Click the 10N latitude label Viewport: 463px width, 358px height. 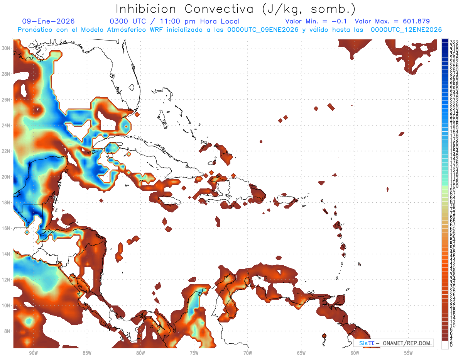click(x=6, y=305)
